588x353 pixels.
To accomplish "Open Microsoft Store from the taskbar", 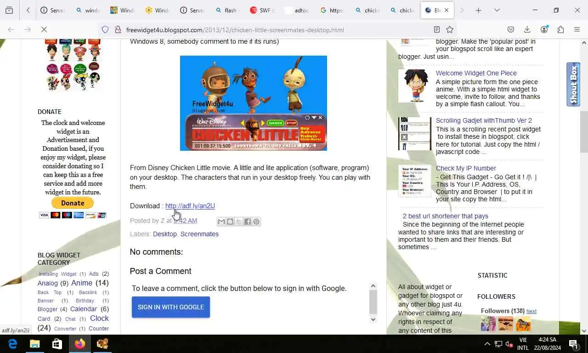I will [57, 344].
